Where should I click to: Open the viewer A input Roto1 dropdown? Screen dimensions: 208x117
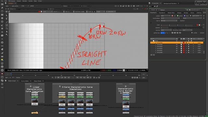[x=66, y=6]
